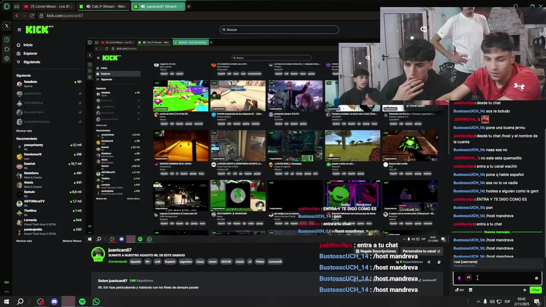Open the Opera GX menu icon
The width and height of the screenshot is (546, 307).
coord(6,6)
